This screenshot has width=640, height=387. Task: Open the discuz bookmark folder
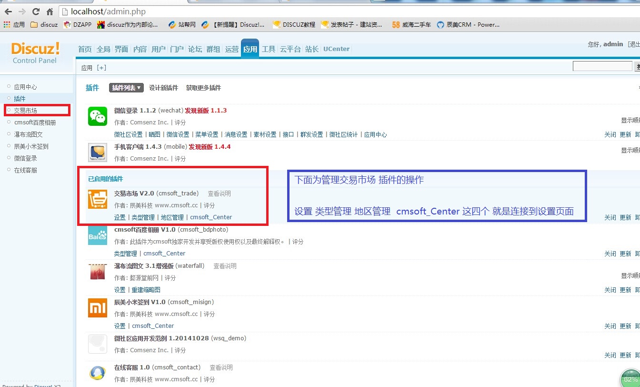44,24
